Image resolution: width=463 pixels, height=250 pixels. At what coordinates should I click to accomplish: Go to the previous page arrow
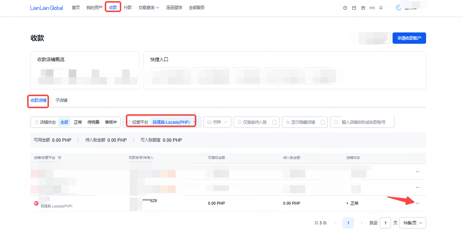pos(335,223)
